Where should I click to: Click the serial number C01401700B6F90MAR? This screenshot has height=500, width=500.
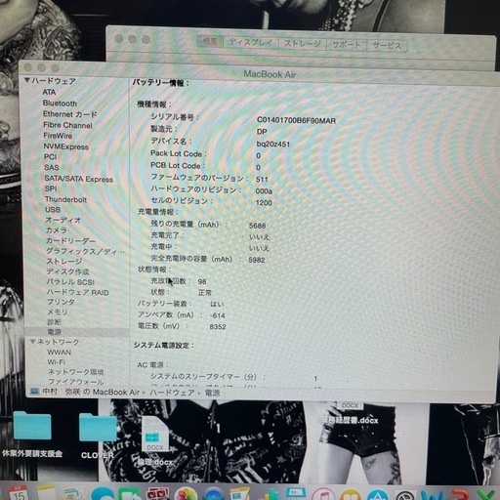[296, 120]
